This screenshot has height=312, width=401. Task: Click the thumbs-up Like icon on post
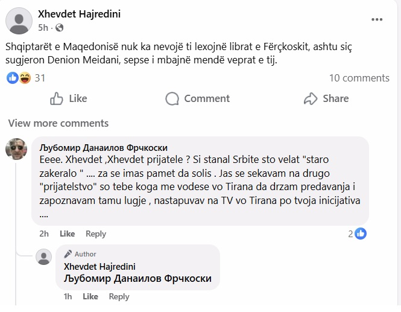pyautogui.click(x=57, y=98)
